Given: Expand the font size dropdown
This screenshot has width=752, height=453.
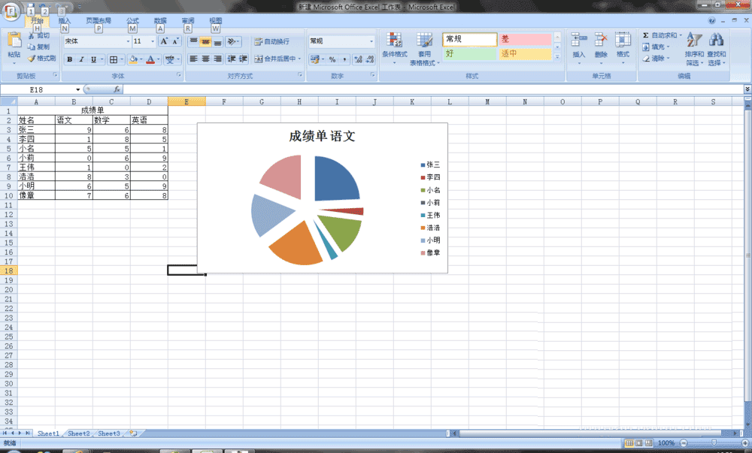Looking at the screenshot, I should (x=153, y=41).
